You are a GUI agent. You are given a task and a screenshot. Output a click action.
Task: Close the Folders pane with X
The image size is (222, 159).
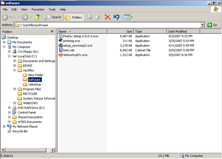[52, 31]
